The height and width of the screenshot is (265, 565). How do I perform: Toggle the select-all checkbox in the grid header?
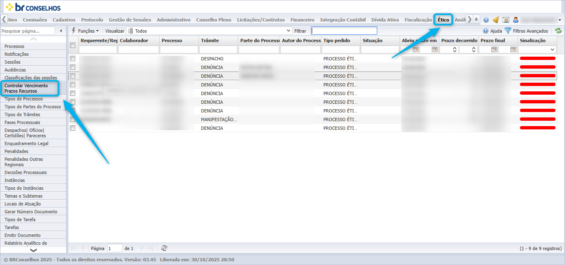click(x=72, y=45)
